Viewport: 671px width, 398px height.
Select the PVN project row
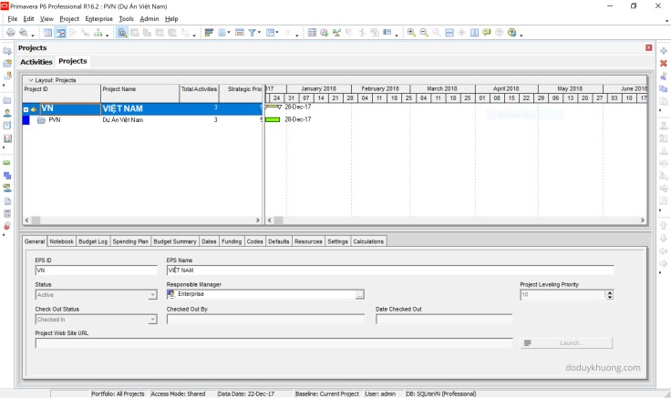(x=142, y=120)
